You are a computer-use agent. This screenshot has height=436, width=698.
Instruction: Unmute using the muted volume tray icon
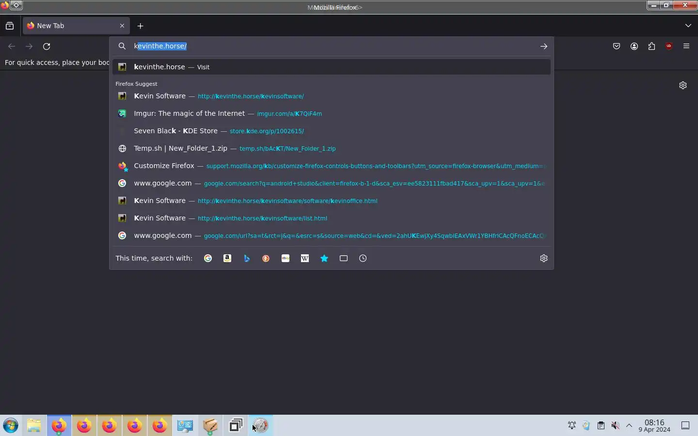click(x=615, y=426)
